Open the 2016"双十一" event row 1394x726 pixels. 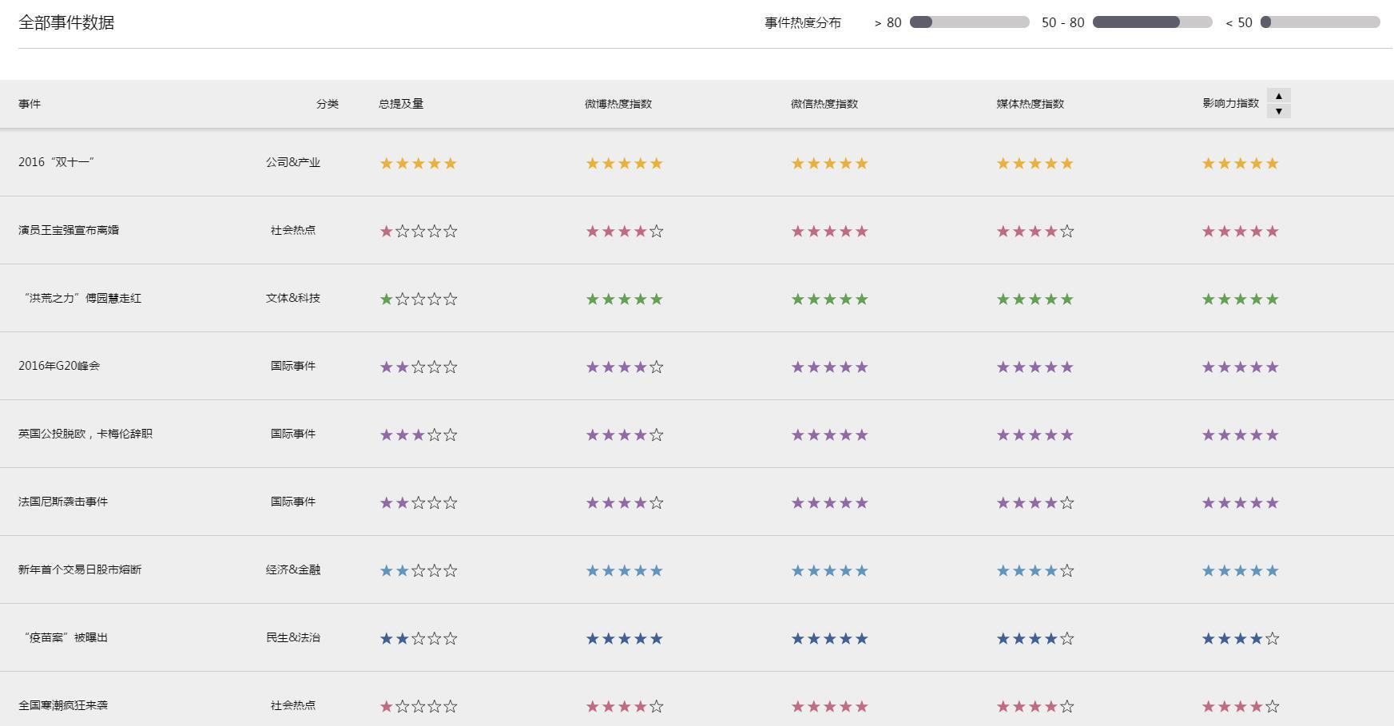tap(57, 162)
